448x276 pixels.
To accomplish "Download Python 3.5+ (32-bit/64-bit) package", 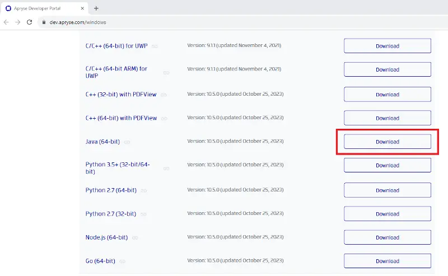I will click(x=388, y=165).
